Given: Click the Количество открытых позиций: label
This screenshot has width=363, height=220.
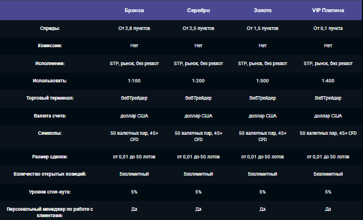Looking at the screenshot, I should tap(50, 174).
